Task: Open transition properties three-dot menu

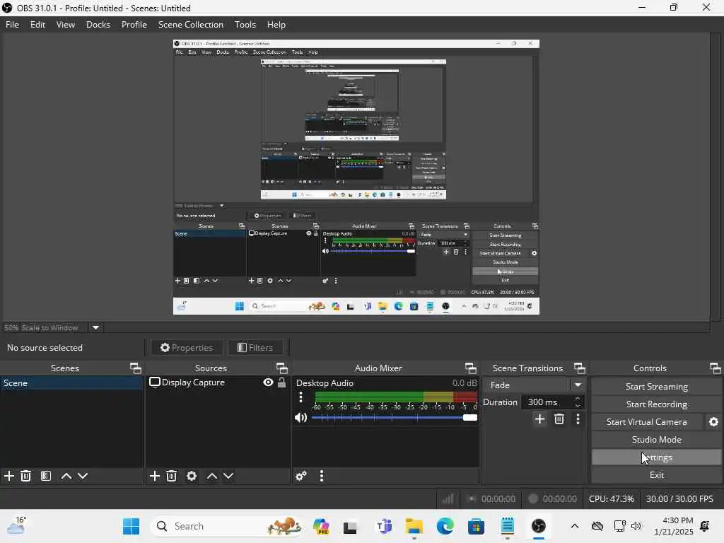Action: 578,419
